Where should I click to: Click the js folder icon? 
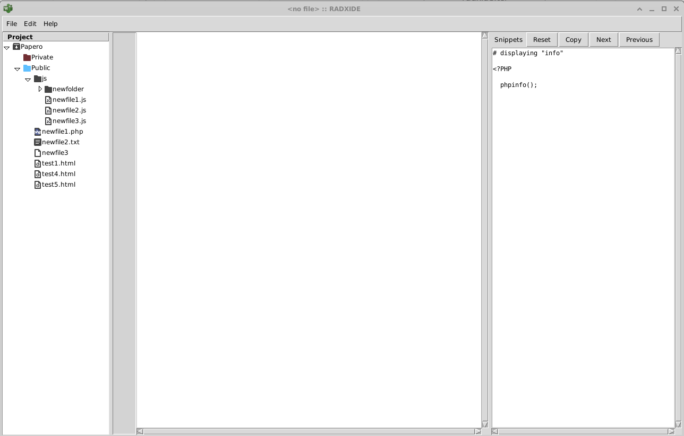[37, 79]
